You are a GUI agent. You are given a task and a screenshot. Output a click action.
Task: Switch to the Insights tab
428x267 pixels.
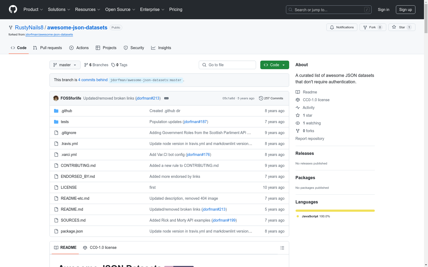(x=161, y=48)
